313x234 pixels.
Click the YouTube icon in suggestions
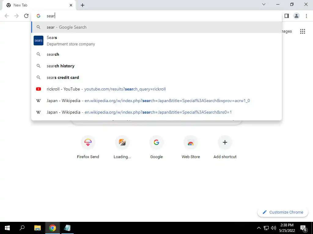tap(39, 89)
